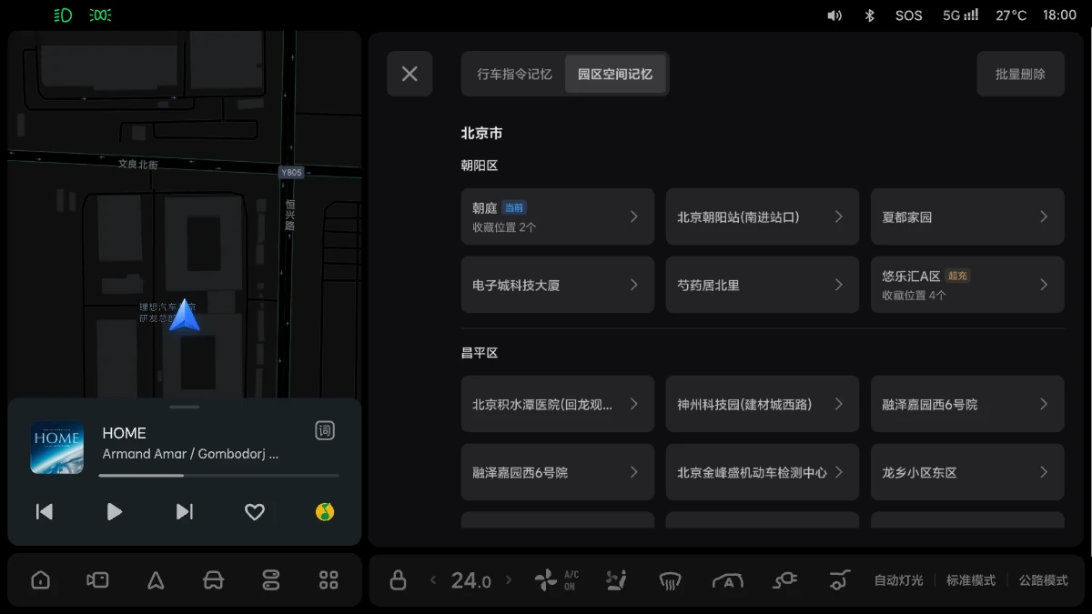Tap the vehicle position arrow on map

click(185, 315)
